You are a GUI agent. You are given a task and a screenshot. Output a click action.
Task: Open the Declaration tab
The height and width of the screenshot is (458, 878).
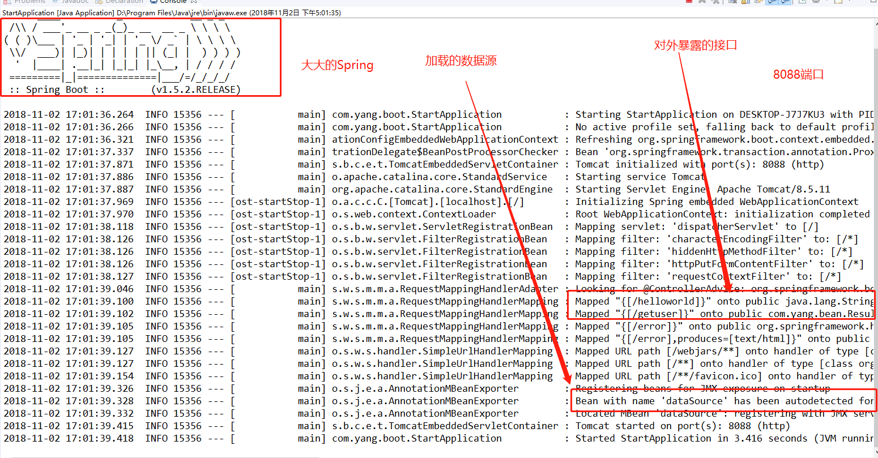(119, 2)
